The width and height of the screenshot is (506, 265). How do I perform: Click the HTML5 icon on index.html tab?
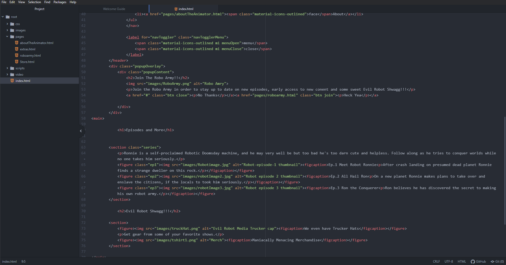point(176,9)
